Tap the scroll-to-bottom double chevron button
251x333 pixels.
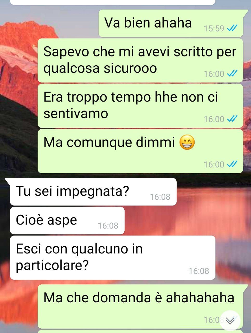click(x=230, y=321)
